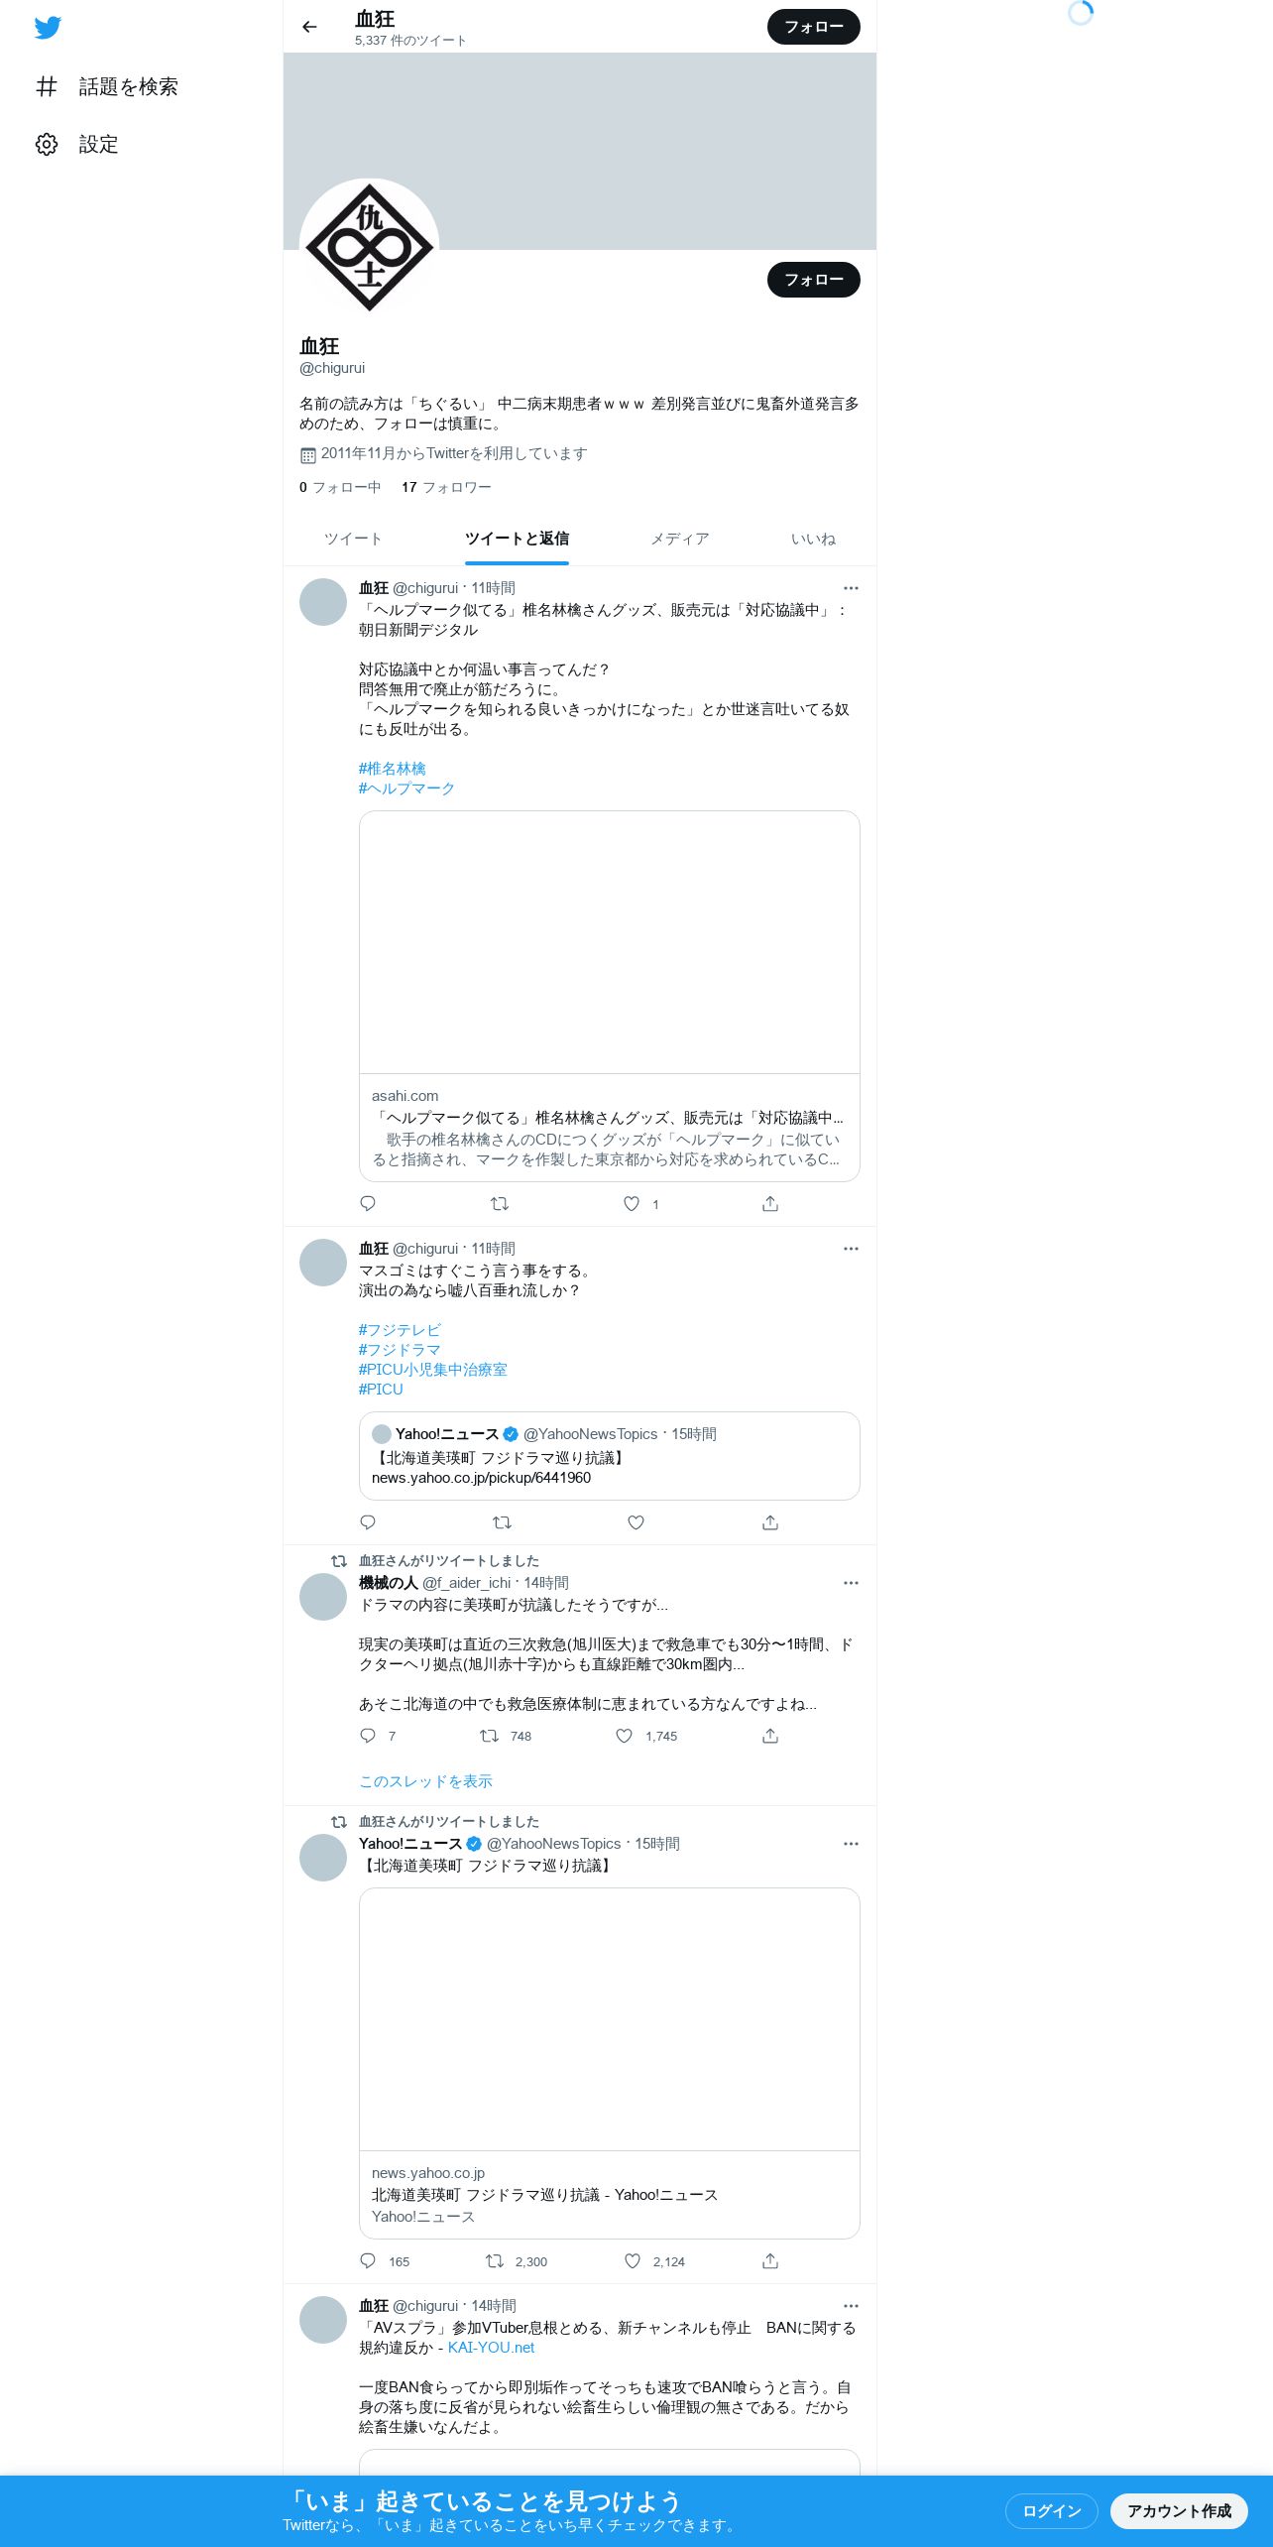
Task: Switch to the メディア tab
Action: point(680,539)
